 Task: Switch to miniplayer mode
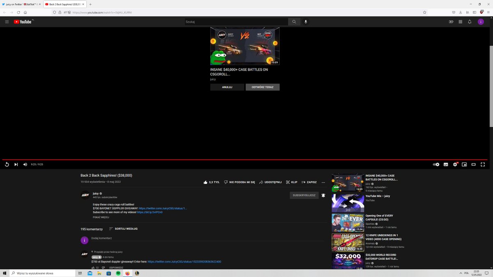point(464,164)
